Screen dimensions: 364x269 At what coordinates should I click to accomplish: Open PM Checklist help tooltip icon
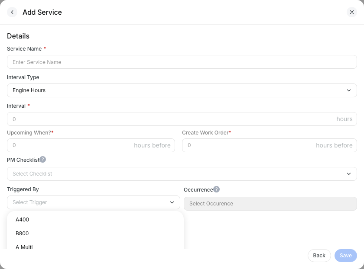click(43, 160)
